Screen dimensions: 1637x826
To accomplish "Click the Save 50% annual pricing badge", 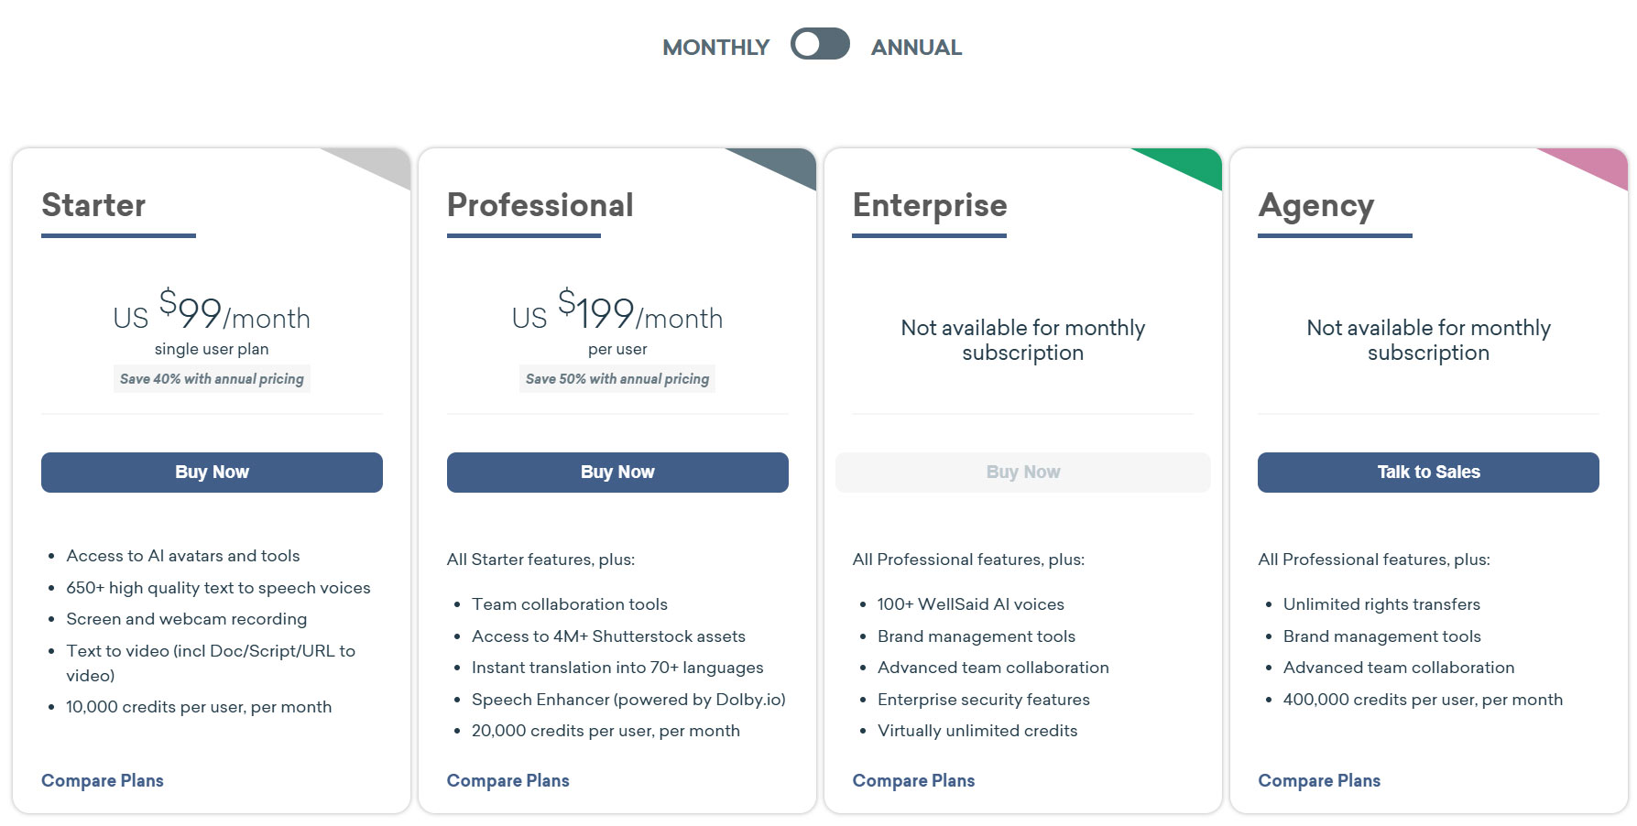I will [617, 378].
